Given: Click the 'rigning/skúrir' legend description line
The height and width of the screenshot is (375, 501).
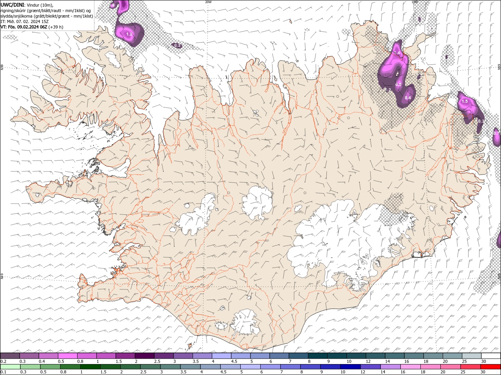Looking at the screenshot, I should tap(46, 10).
